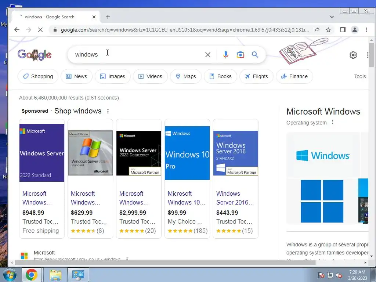Open the tab search chevron
Screen dimensions: 376x282
[x=332, y=17]
